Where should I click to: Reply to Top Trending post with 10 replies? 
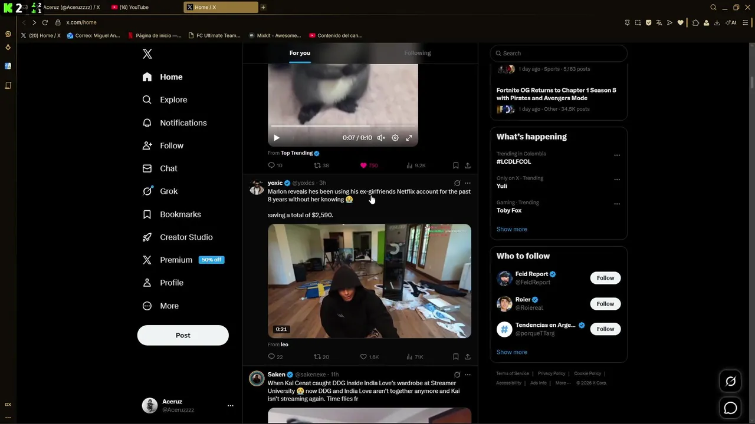(x=275, y=165)
